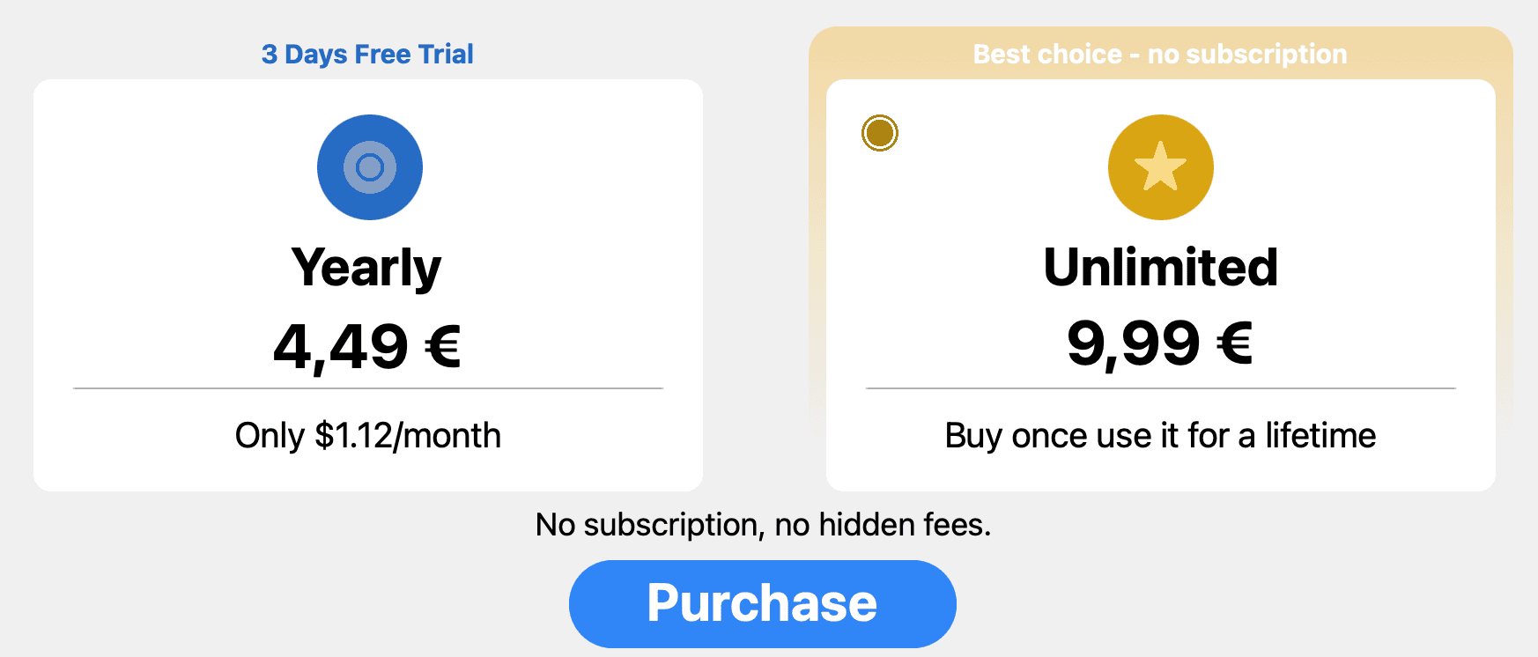Click the Yearly plan's round blue emblem

pos(370,167)
